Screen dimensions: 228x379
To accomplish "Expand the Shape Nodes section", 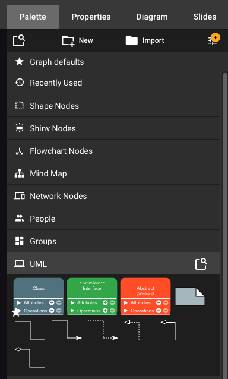I will coord(114,106).
